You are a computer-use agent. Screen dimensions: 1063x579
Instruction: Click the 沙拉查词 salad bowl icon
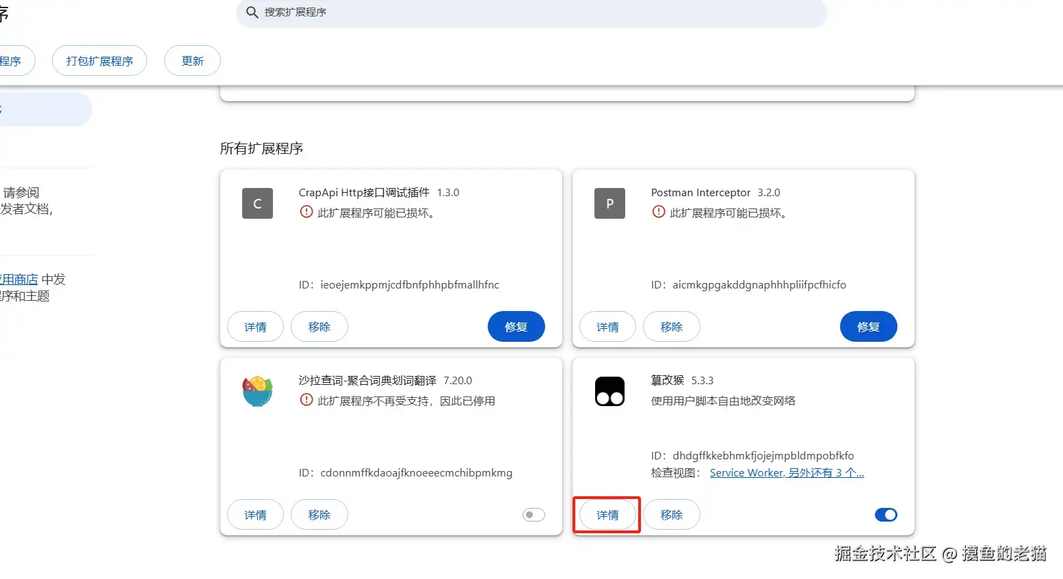coord(257,391)
